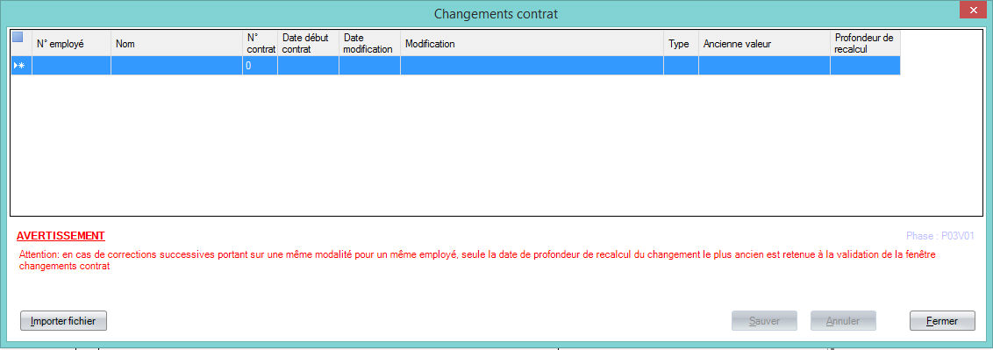Click the empty Date début contrat cell
993x350 pixels.
tap(309, 66)
